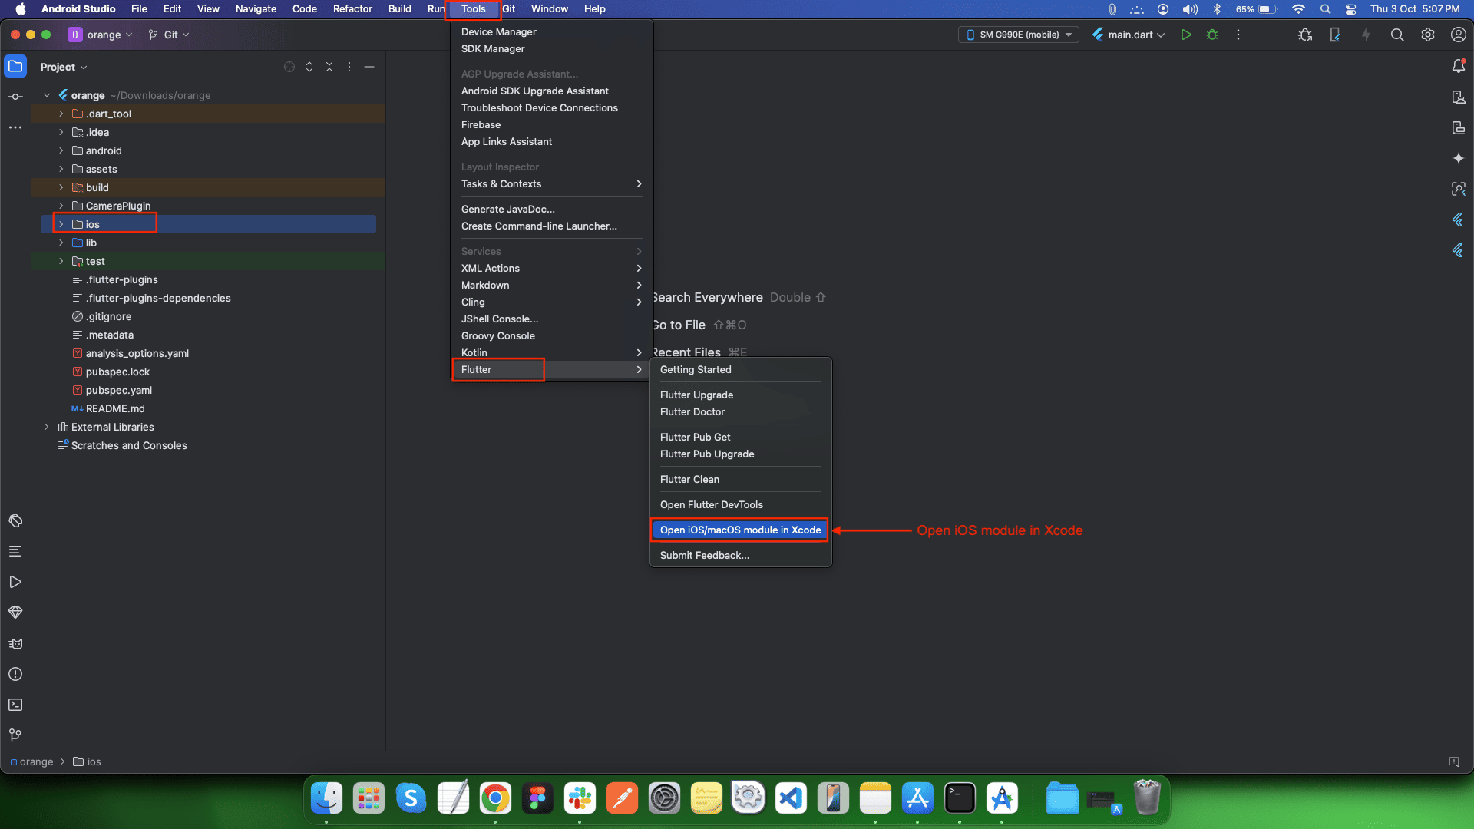Open the Terminal tool window icon
Screen dimensions: 1474x829
tap(15, 705)
